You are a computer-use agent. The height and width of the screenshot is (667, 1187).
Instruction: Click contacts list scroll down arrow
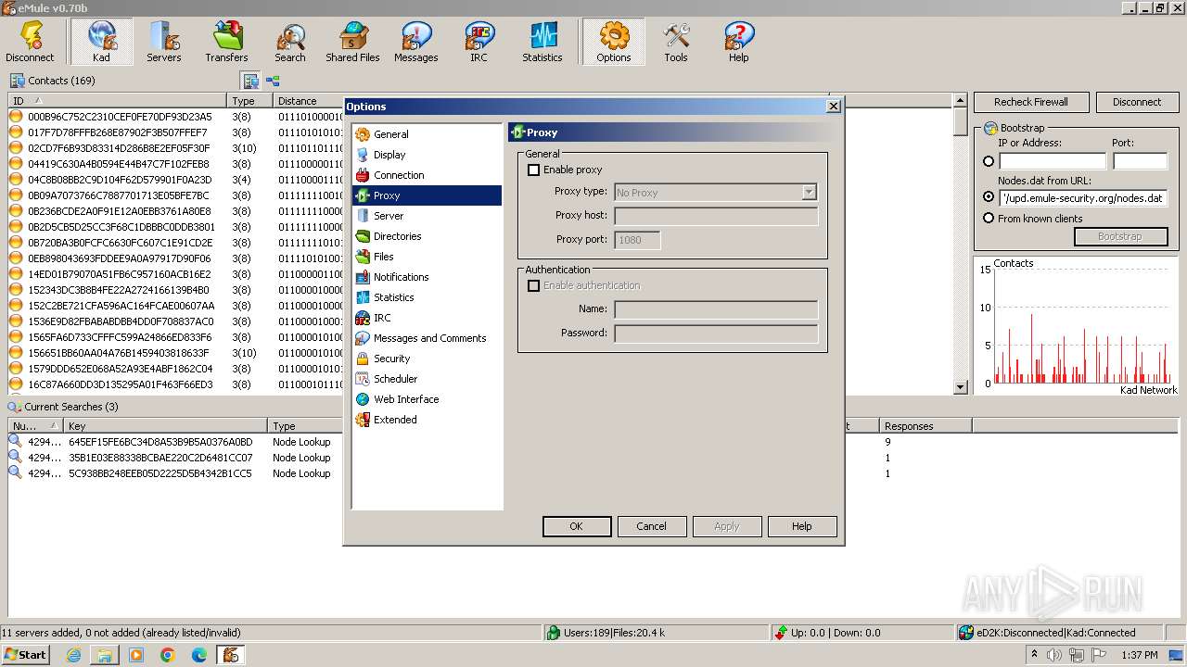(961, 387)
